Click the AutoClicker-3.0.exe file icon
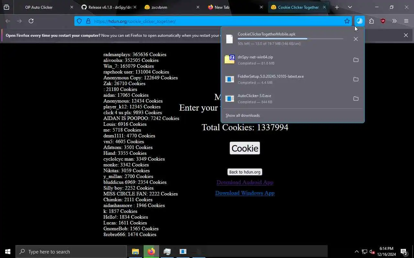The width and height of the screenshot is (414, 258). 230,98
